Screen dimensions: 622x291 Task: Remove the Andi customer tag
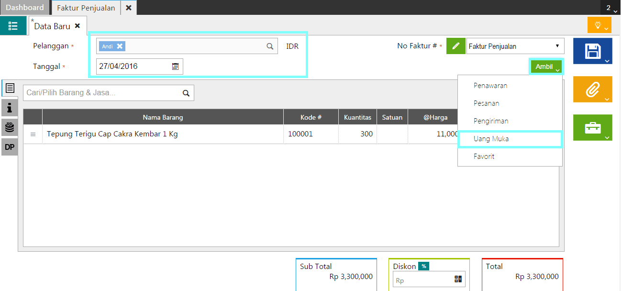120,46
